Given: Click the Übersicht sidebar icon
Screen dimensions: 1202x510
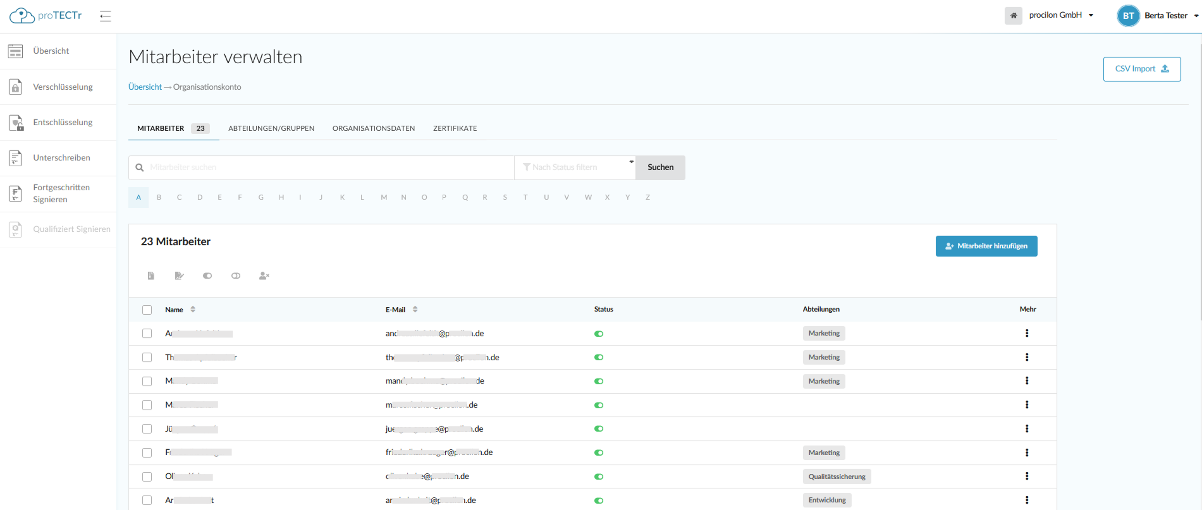Looking at the screenshot, I should [15, 51].
